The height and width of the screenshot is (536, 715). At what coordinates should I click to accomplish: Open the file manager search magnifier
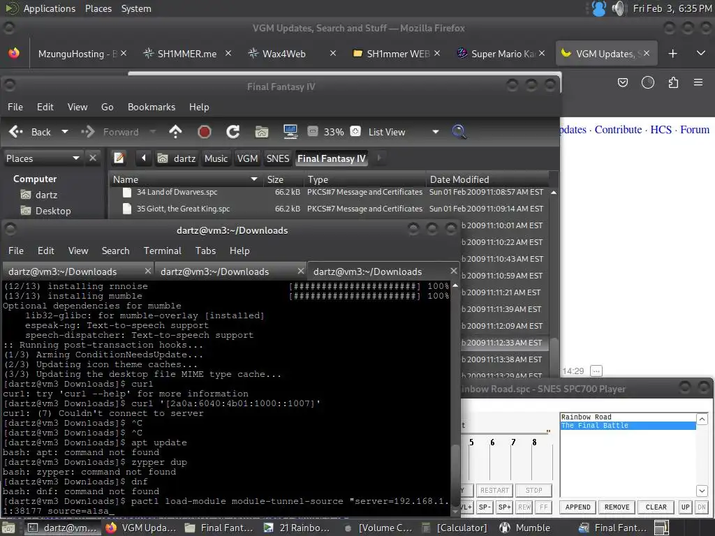[x=459, y=132]
